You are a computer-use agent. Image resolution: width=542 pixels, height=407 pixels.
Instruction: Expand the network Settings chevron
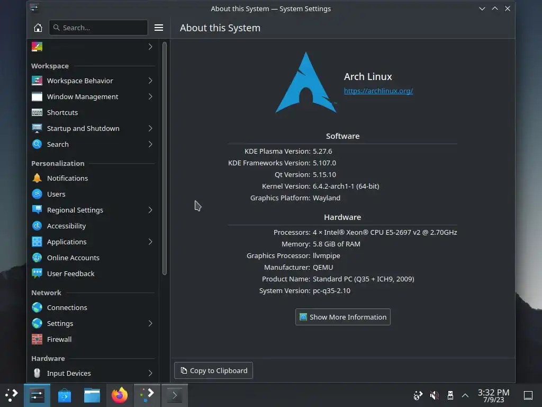[x=150, y=324]
